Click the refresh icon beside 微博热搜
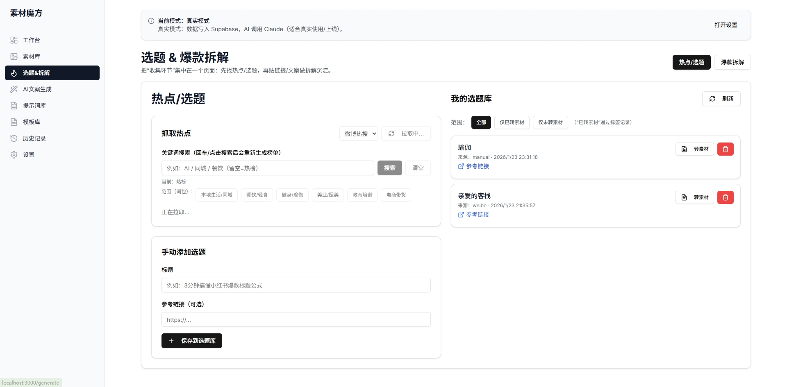 pyautogui.click(x=391, y=134)
